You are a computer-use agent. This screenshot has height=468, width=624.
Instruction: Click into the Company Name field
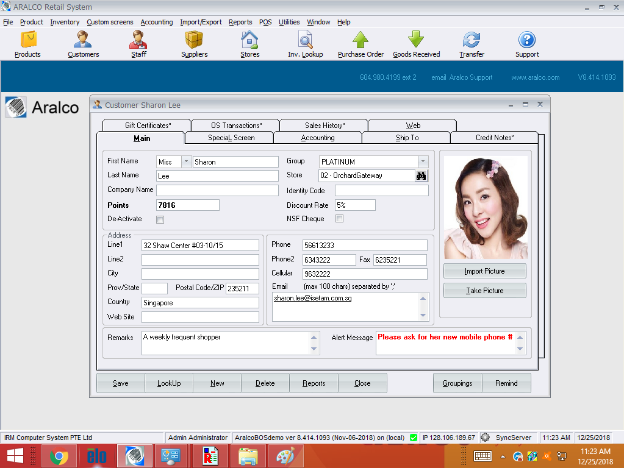217,191
